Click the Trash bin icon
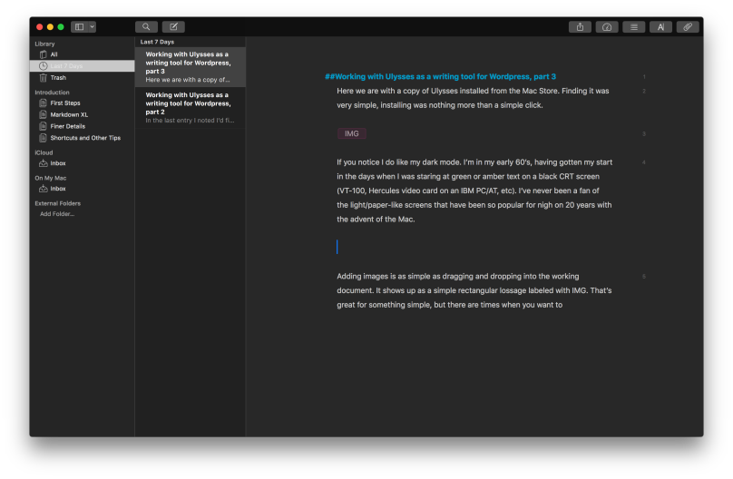The height and width of the screenshot is (479, 733). coord(43,78)
